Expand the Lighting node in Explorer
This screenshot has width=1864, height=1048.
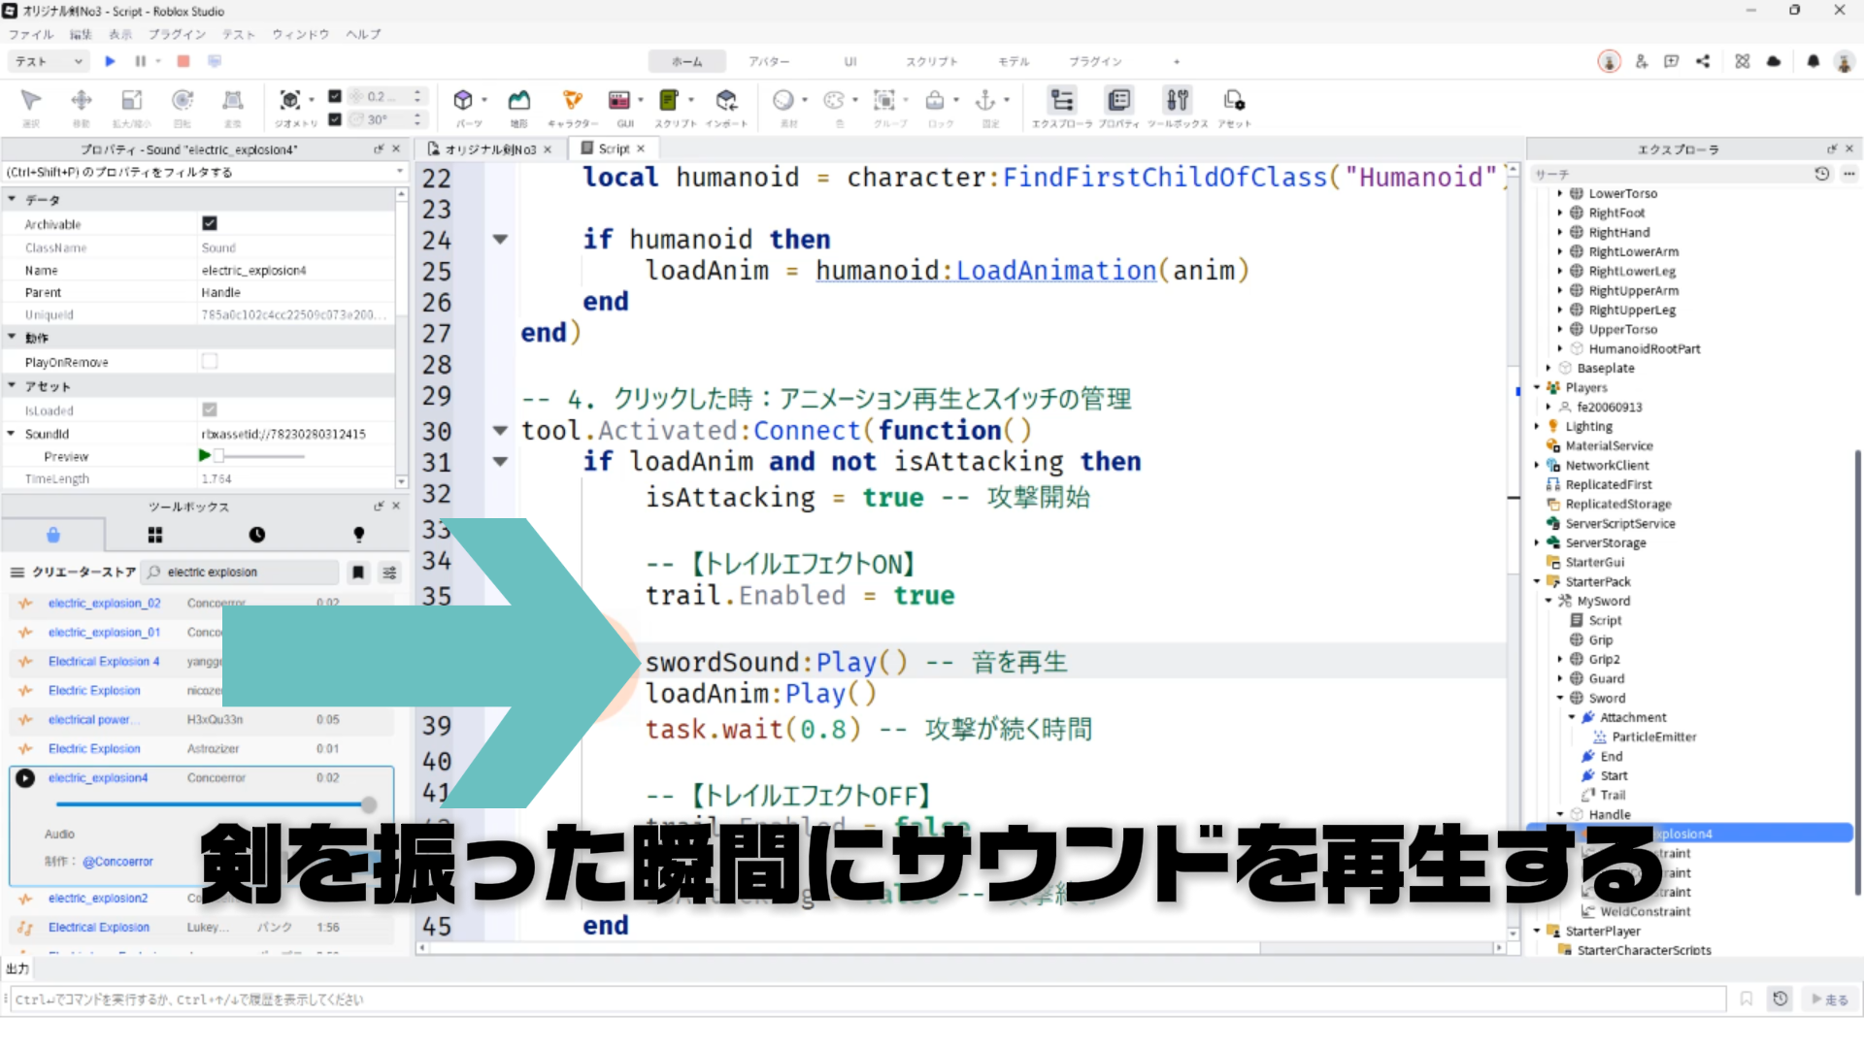[1538, 426]
